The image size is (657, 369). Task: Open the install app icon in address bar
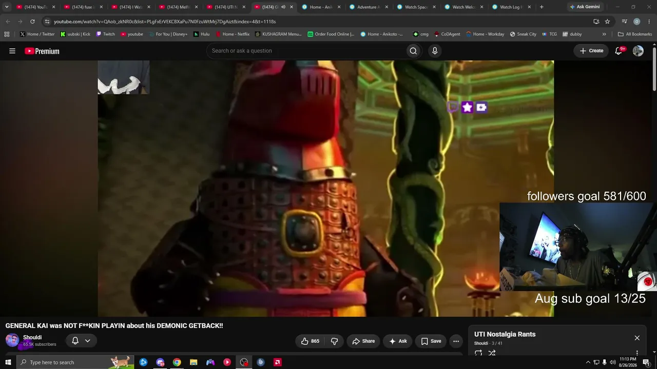[x=596, y=22]
